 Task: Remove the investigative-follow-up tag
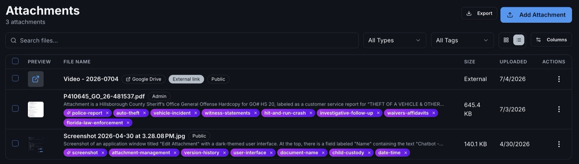tap(378, 113)
